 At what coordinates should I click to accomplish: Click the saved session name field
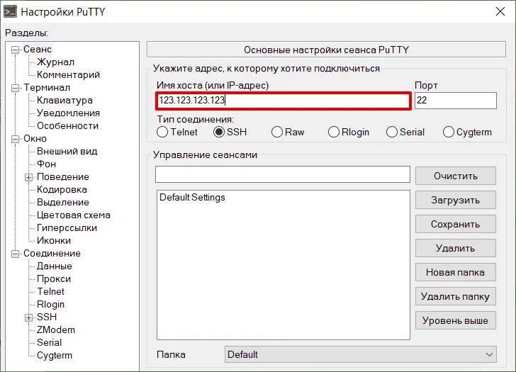pyautogui.click(x=283, y=174)
